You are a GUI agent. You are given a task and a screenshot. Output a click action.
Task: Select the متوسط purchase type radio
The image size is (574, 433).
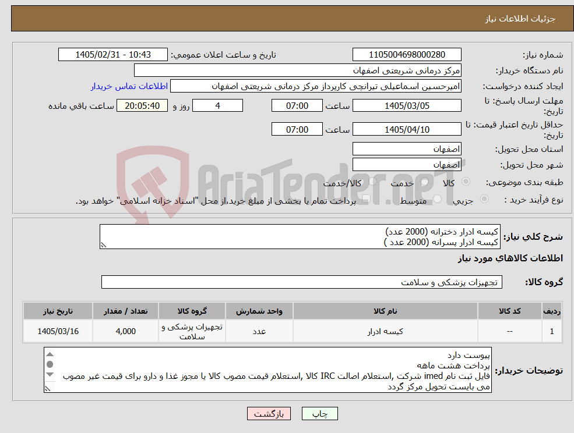(x=437, y=199)
